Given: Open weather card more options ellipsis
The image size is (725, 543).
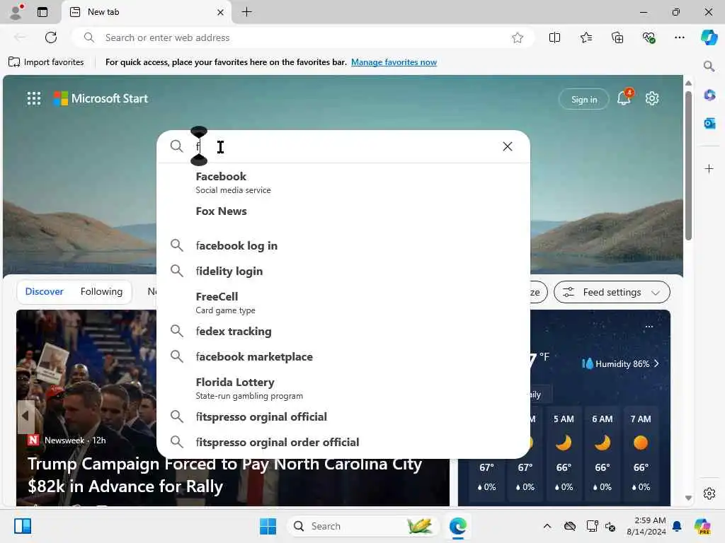Looking at the screenshot, I should coord(649,327).
